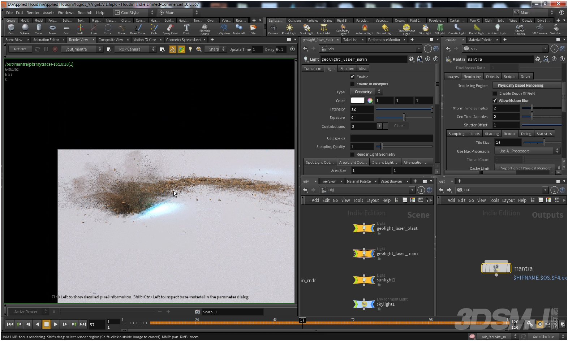The height and width of the screenshot is (341, 568).
Task: Open the Active Render dropdown
Action: tap(28, 311)
